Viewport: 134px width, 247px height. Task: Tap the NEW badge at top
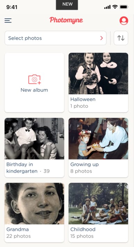coord(67,5)
